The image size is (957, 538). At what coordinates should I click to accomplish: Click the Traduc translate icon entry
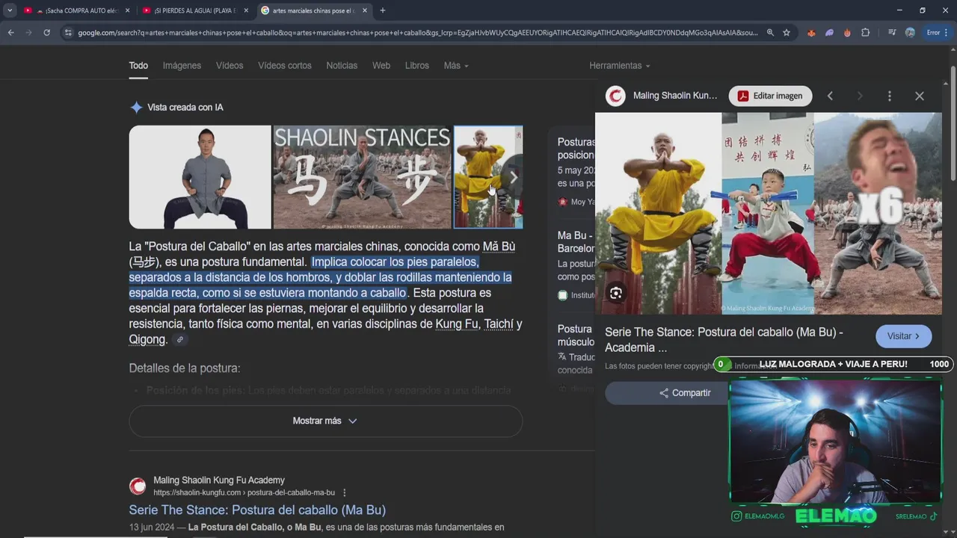point(576,357)
